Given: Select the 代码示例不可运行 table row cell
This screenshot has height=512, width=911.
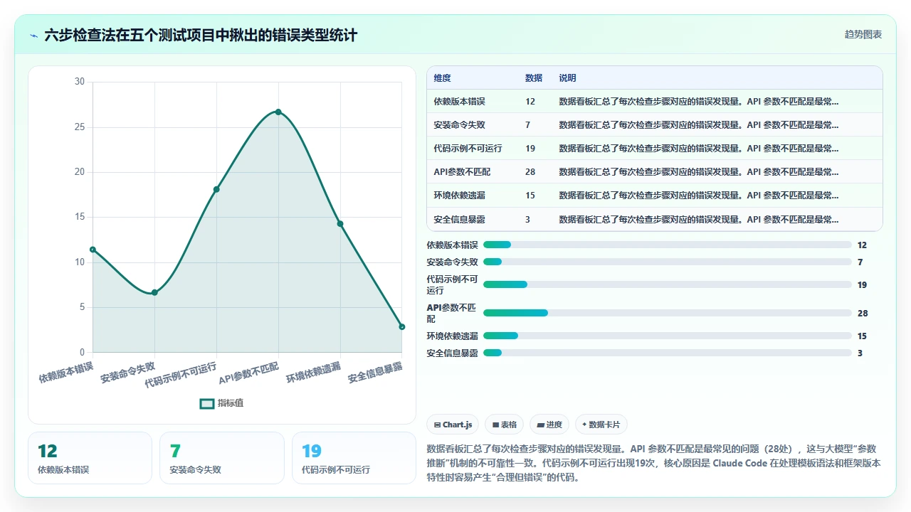Looking at the screenshot, I should coord(468,149).
